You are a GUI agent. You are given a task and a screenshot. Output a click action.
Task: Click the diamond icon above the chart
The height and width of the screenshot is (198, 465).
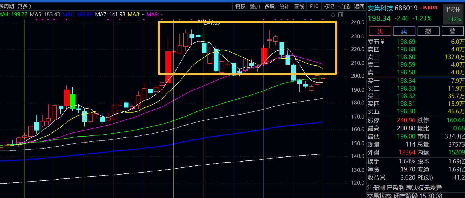[333, 15]
